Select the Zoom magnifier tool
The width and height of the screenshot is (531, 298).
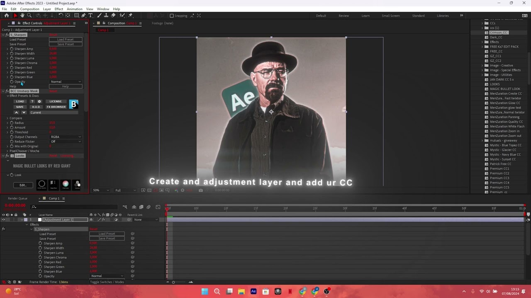coord(29,16)
